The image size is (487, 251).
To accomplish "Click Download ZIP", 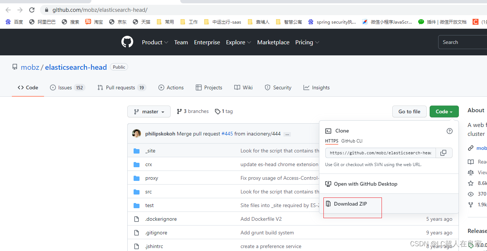I will 350,204.
